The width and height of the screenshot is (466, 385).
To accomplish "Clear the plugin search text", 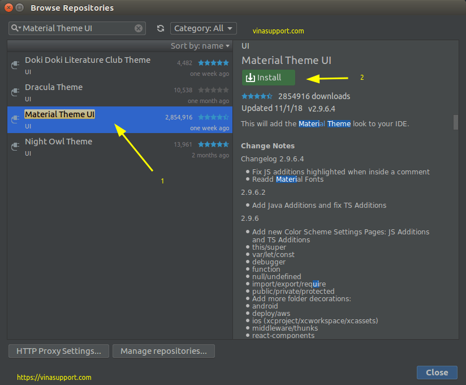I will coord(139,28).
